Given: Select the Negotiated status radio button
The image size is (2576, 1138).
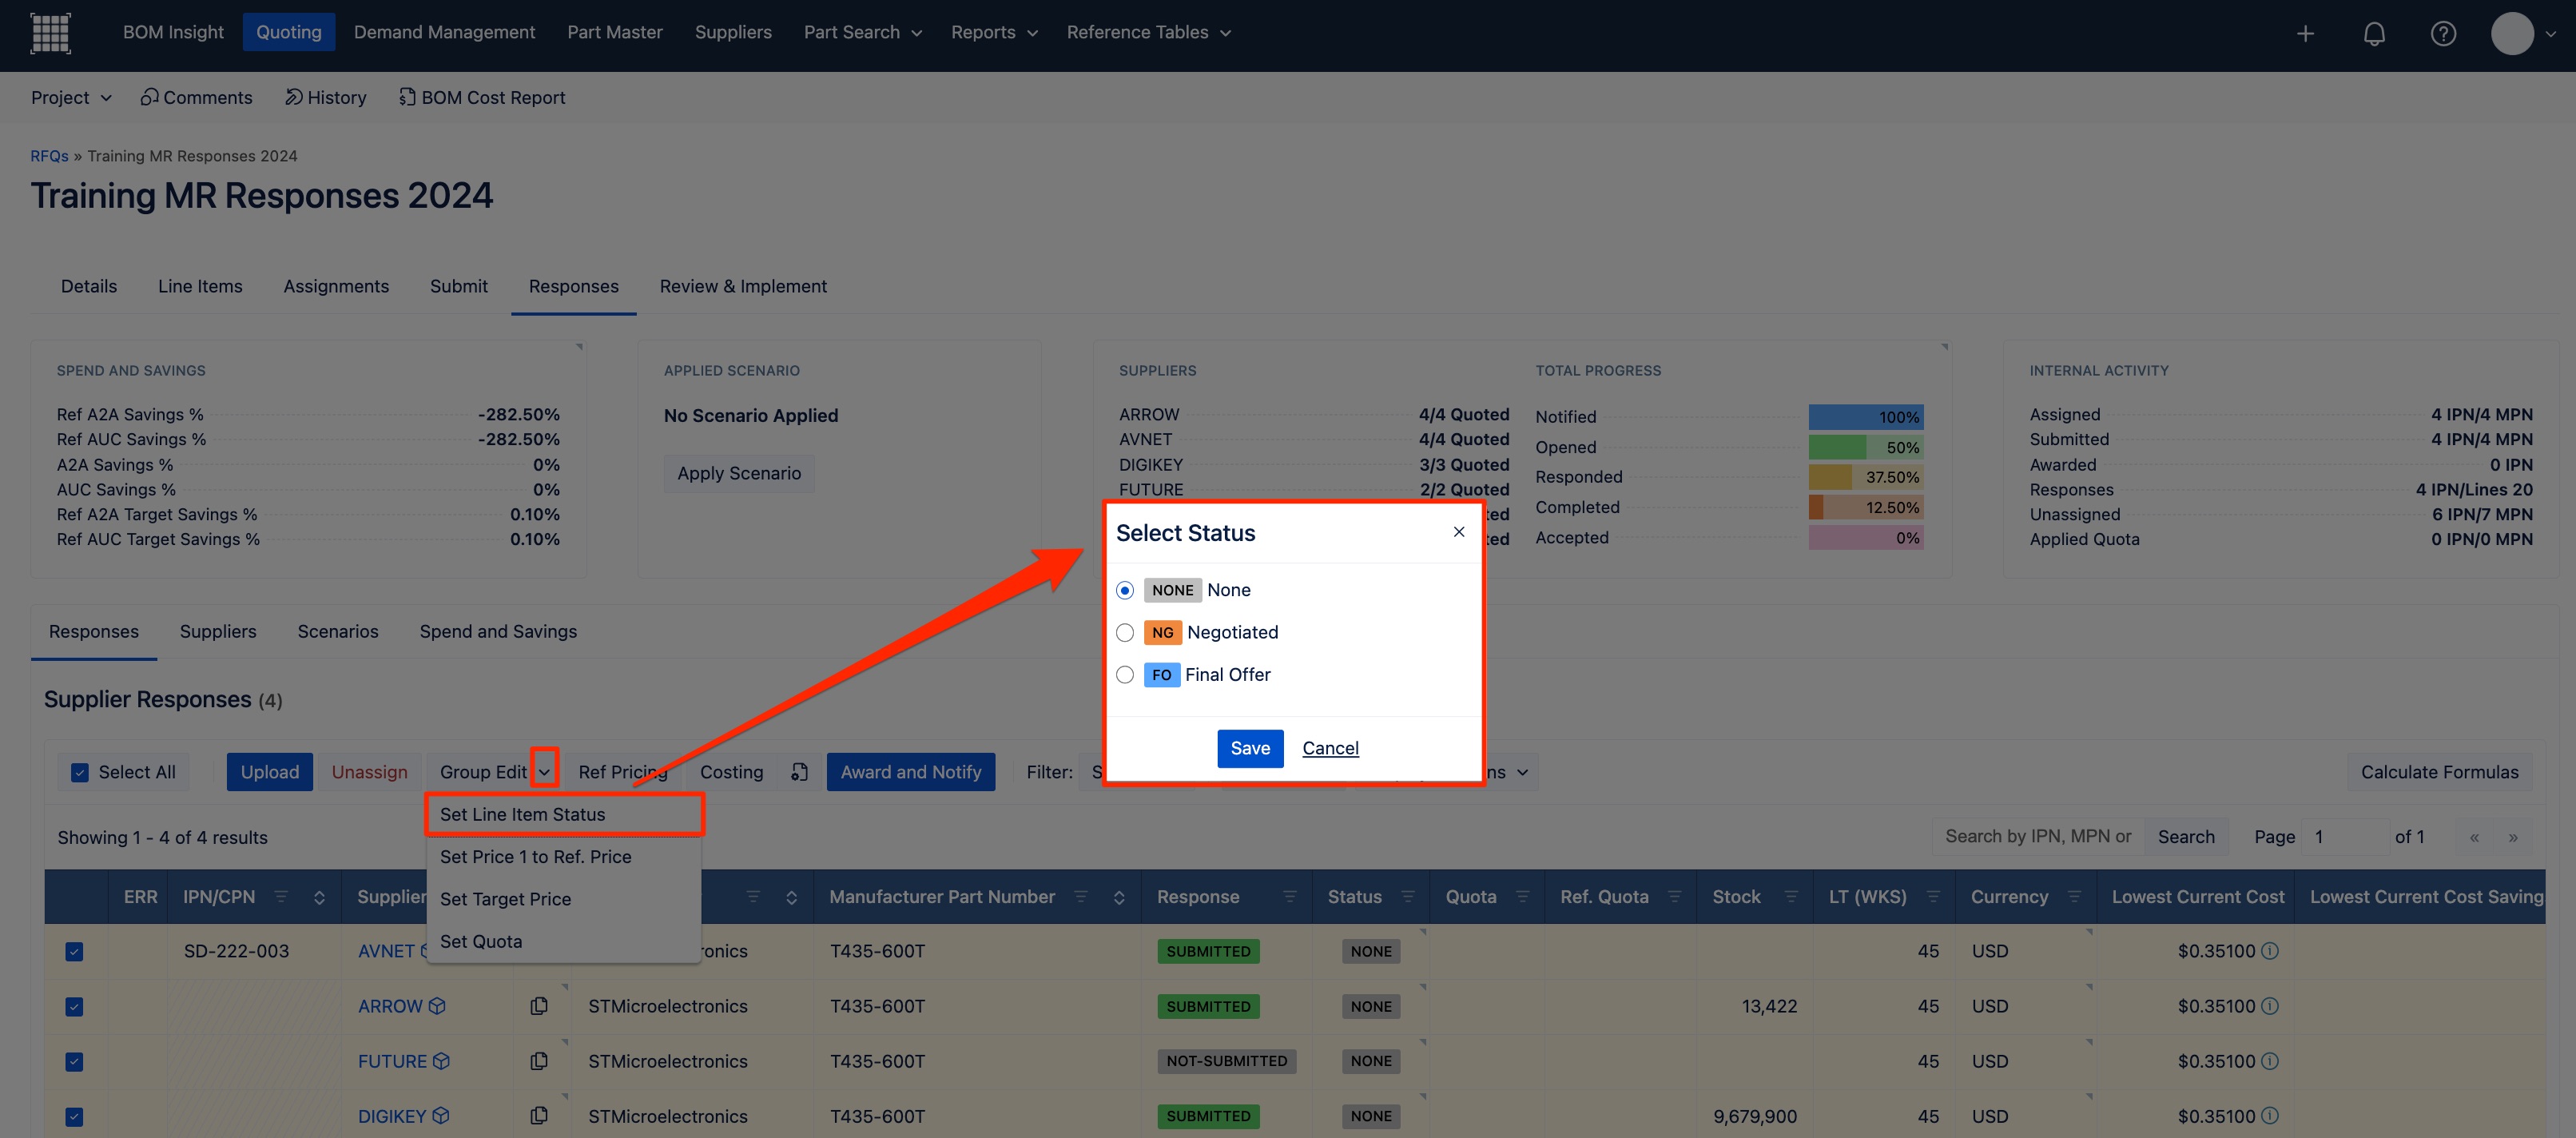Looking at the screenshot, I should 1125,632.
